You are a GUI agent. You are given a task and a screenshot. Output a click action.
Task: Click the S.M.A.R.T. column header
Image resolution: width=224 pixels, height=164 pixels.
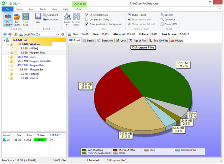(x=55, y=135)
